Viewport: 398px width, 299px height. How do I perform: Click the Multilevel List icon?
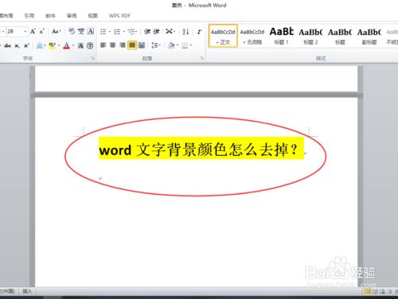coord(131,32)
